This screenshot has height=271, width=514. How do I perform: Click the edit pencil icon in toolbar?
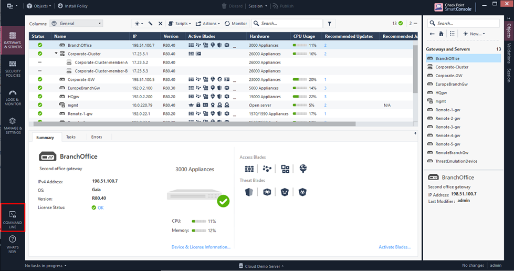click(151, 24)
